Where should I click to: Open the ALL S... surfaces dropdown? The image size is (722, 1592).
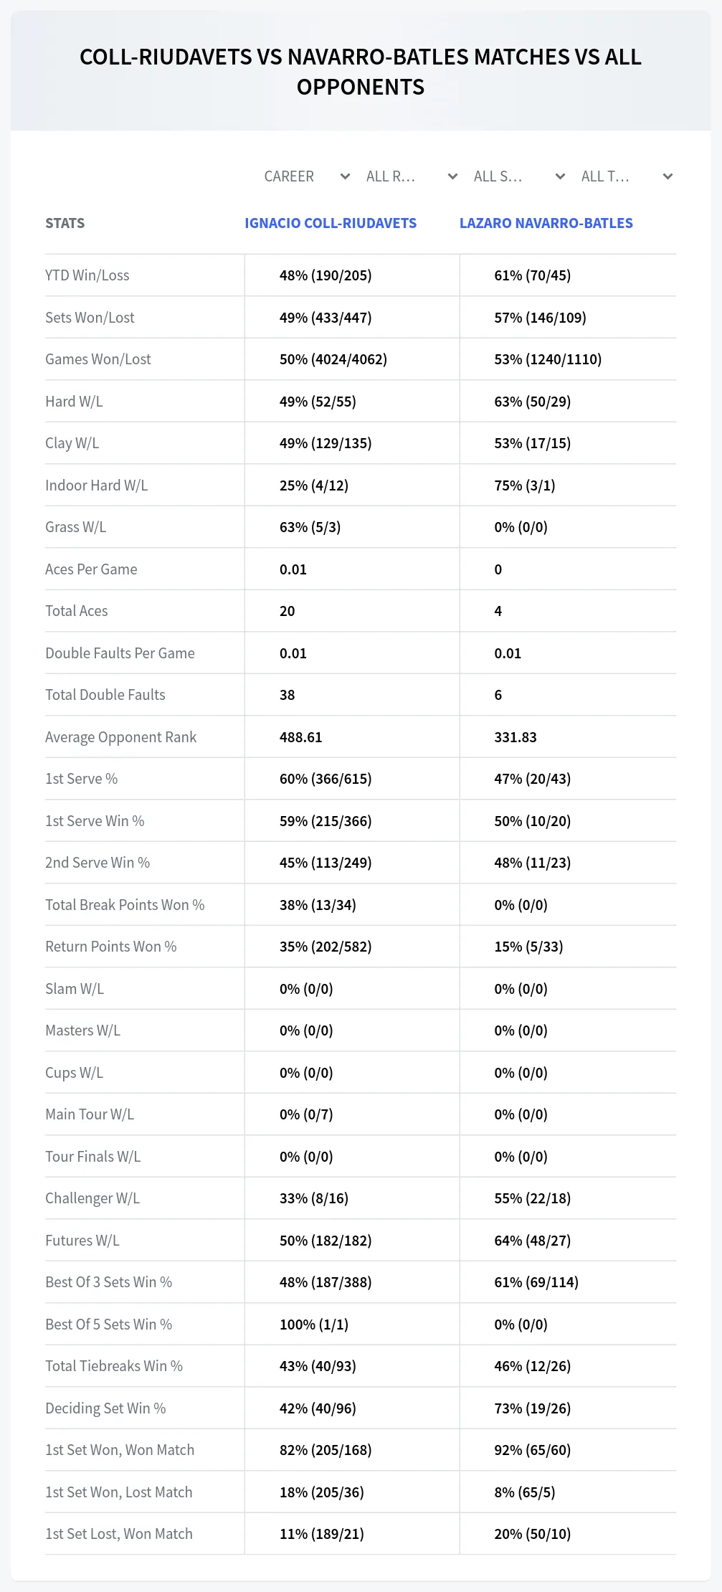coord(520,176)
